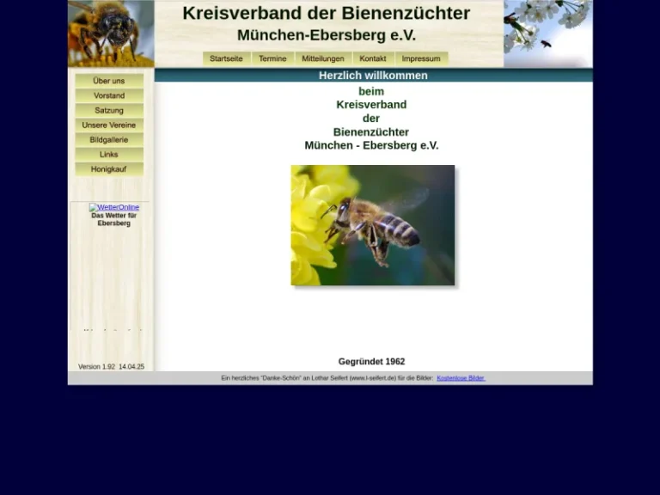Select Vorstand in the sidebar

click(109, 95)
